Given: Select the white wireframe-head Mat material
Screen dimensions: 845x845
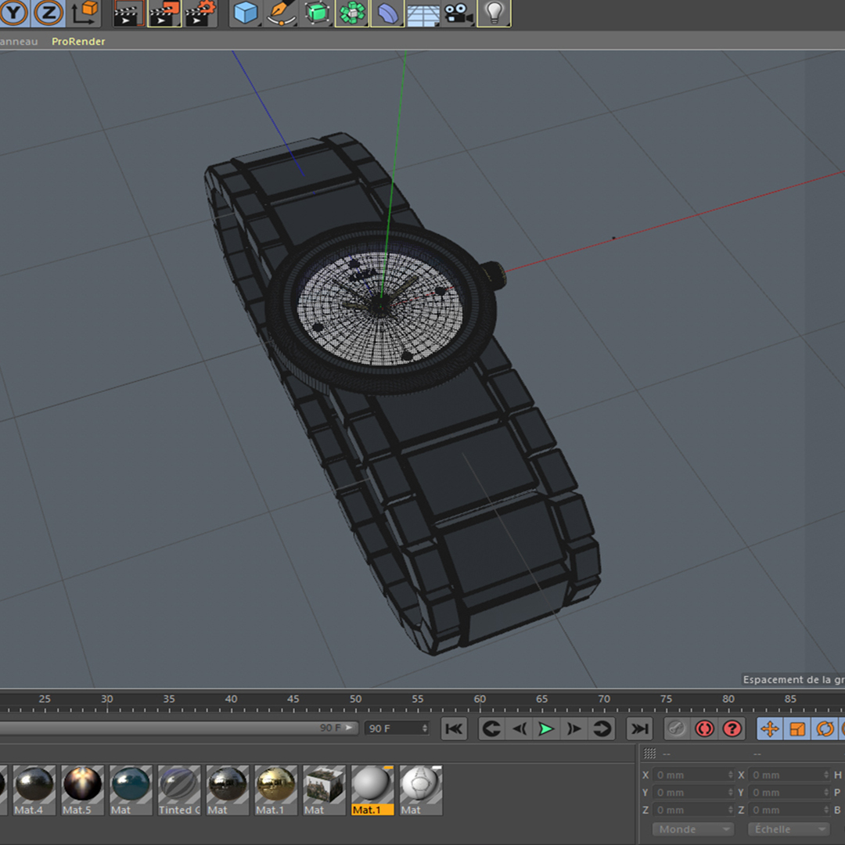Looking at the screenshot, I should 421,789.
